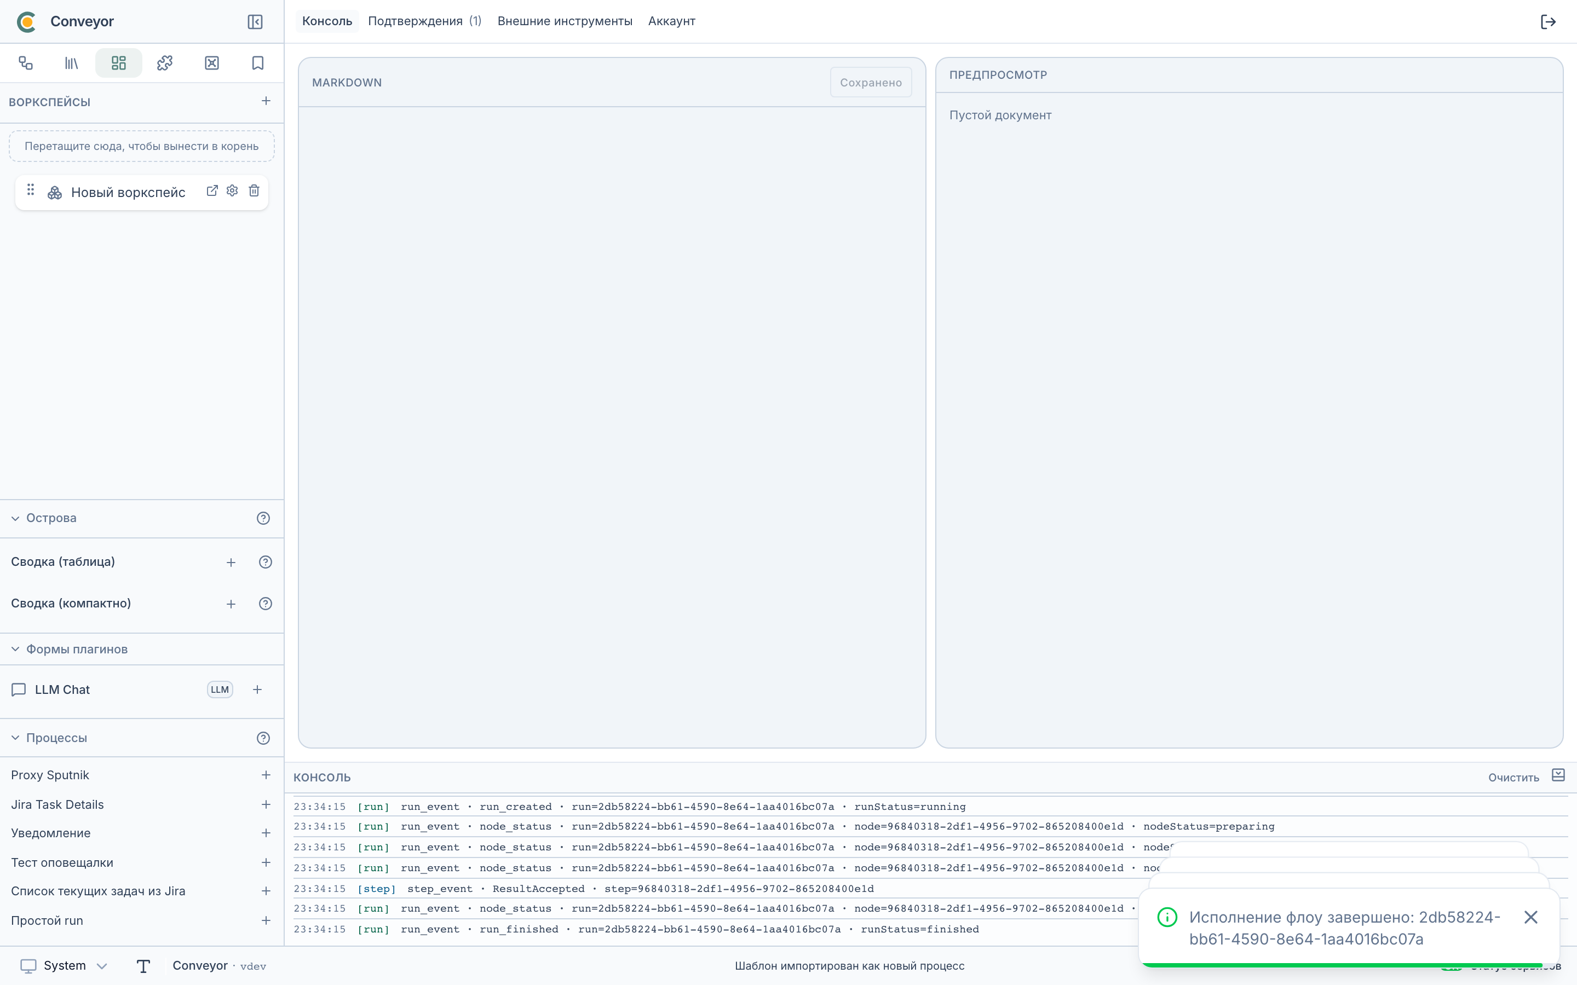Image resolution: width=1577 pixels, height=985 pixels.
Task: Dismiss the flow finished notification
Action: point(1531,917)
